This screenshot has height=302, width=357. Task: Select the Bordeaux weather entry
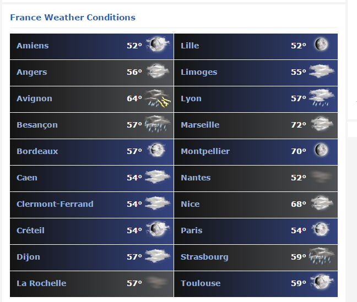pyautogui.click(x=92, y=152)
